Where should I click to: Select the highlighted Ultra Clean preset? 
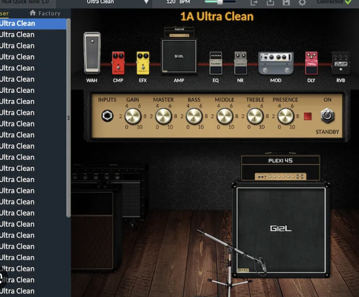pos(33,23)
